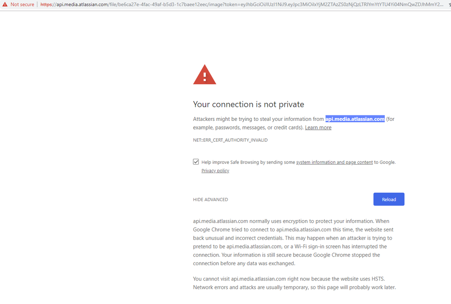Click the "Your connection is not private" heading
This screenshot has width=451, height=304.
tap(248, 104)
